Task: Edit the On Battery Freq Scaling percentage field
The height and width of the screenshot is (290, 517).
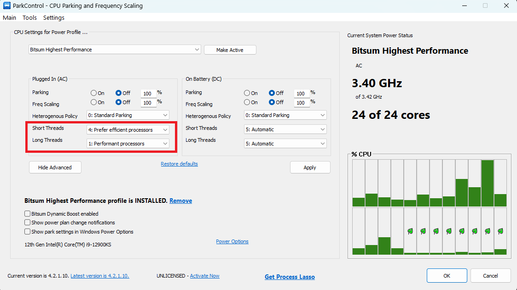Action: (x=302, y=103)
